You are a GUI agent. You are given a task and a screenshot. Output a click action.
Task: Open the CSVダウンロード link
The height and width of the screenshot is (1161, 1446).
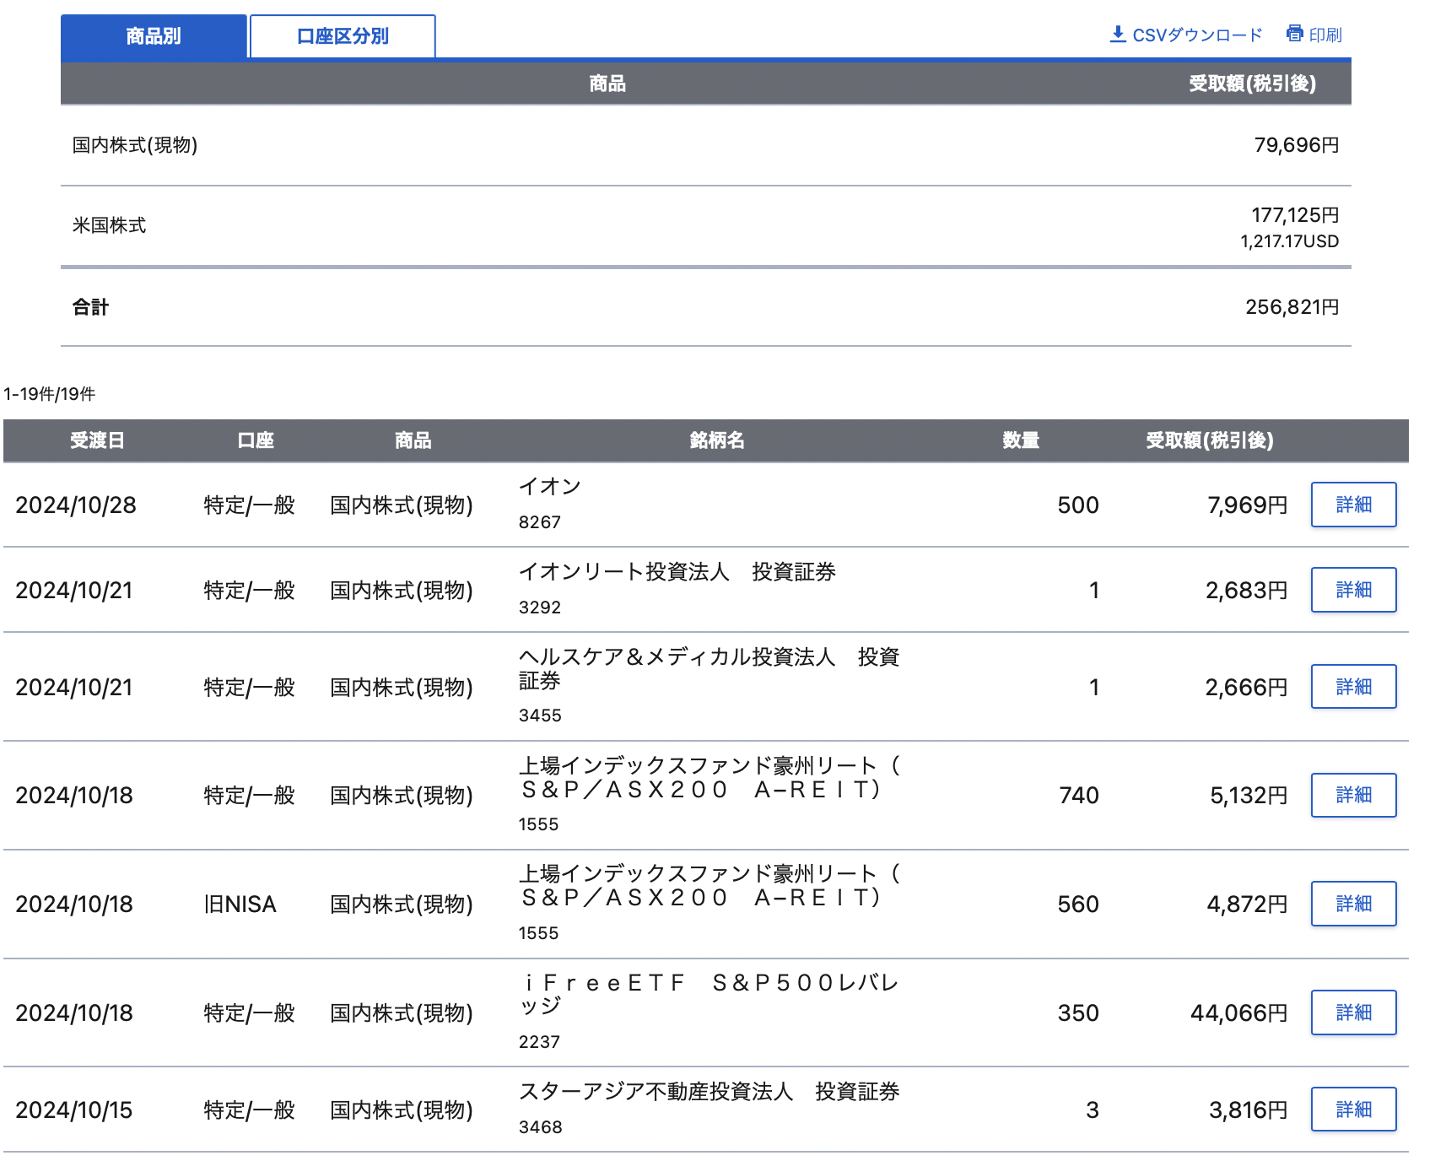[x=1186, y=35]
